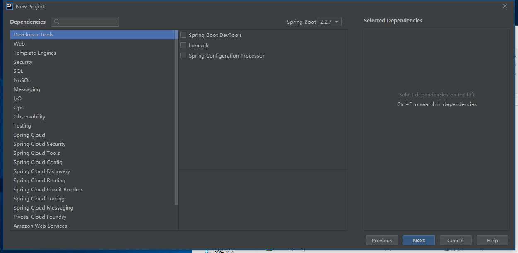Select the Web category
The height and width of the screenshot is (253, 518).
point(93,44)
